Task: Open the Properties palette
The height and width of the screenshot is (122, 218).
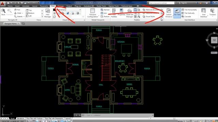Action: [121, 12]
